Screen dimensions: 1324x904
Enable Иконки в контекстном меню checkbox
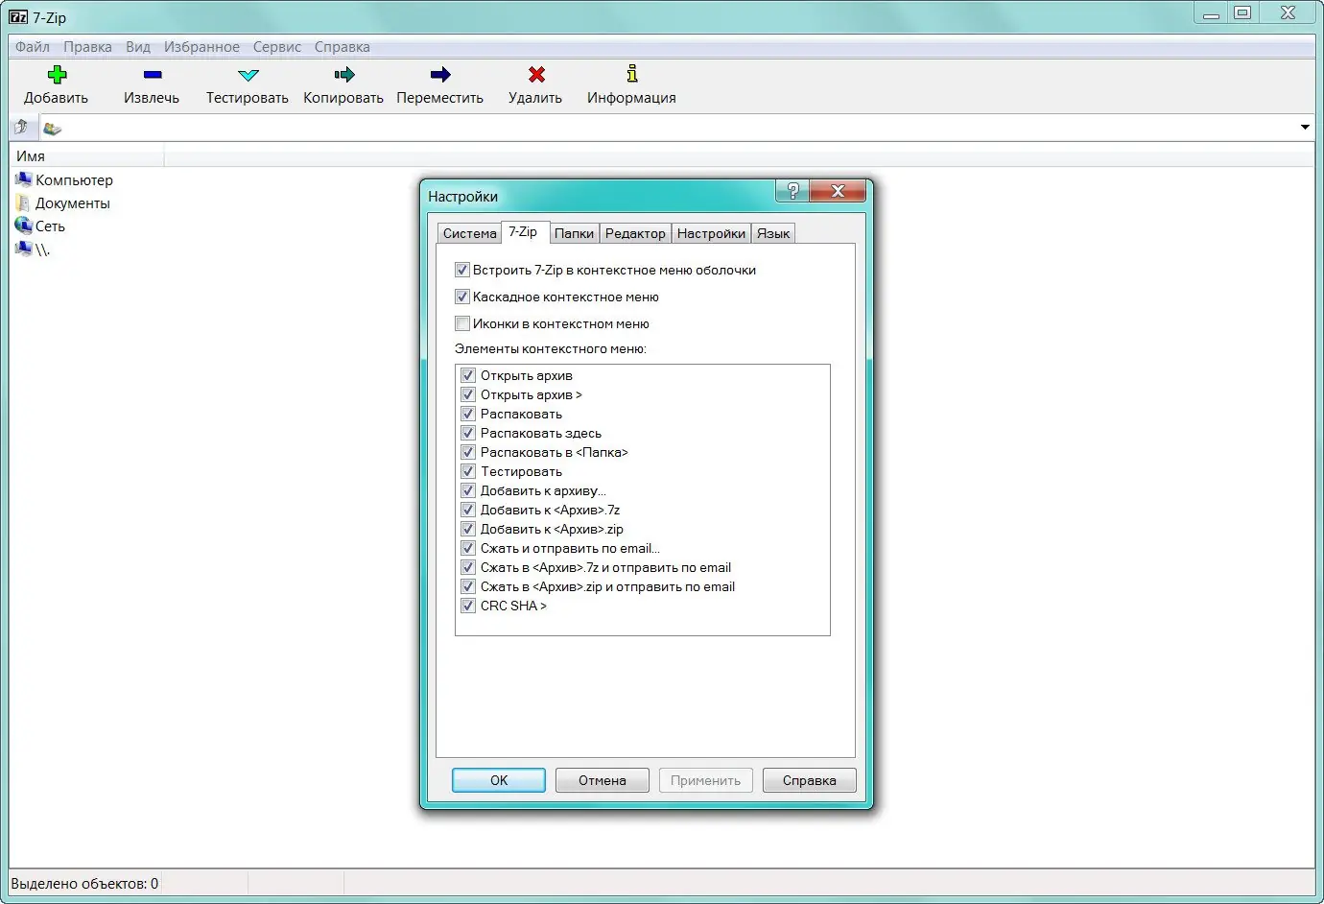(462, 323)
